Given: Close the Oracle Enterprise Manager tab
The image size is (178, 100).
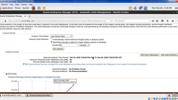Looking at the screenshot, I should pyautogui.click(x=25, y=16).
